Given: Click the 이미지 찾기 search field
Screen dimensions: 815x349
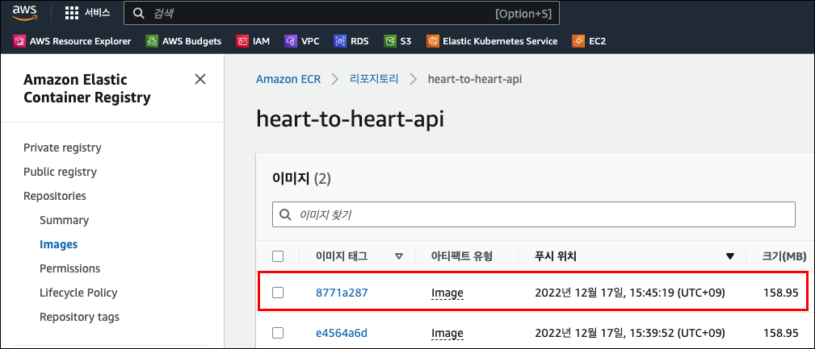Looking at the screenshot, I should pos(534,214).
